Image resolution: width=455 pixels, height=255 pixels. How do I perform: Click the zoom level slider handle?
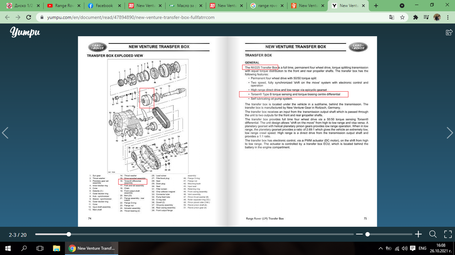pos(367,234)
